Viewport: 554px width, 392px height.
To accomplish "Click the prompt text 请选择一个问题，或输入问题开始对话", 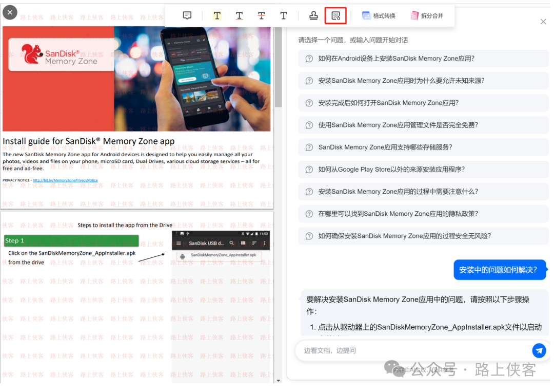I will pyautogui.click(x=353, y=40).
